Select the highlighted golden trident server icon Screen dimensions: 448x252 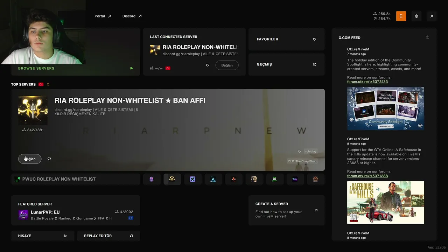click(x=172, y=179)
